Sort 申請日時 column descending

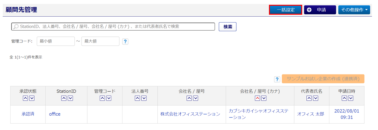click(350, 98)
